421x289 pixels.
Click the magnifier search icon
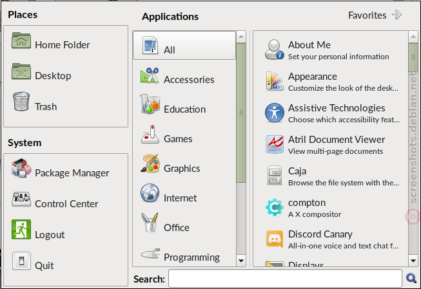[411, 279]
